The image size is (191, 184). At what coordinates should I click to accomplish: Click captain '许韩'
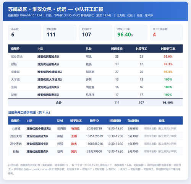(x=89, y=79)
